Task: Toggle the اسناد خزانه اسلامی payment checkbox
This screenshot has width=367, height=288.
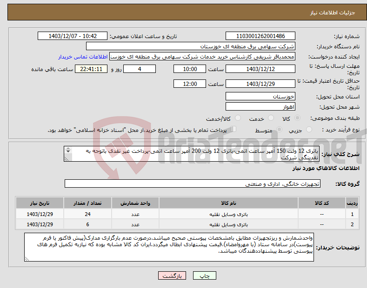Action: pos(234,129)
